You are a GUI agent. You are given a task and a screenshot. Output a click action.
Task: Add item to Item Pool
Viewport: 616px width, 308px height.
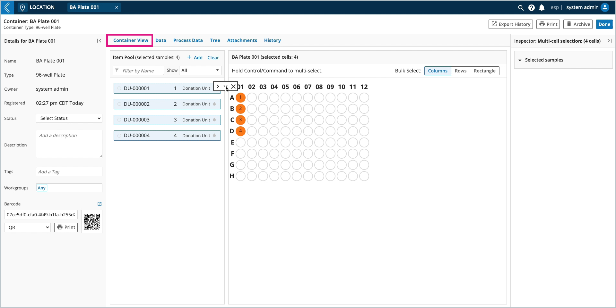[195, 57]
